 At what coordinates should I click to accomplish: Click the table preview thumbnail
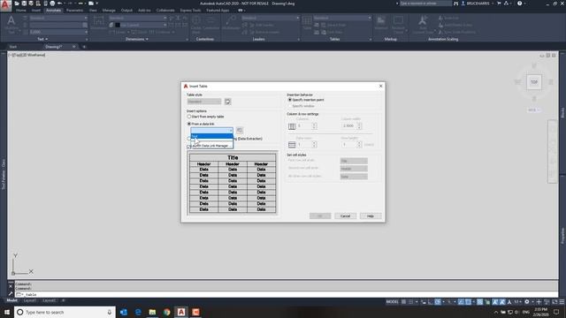pos(233,183)
